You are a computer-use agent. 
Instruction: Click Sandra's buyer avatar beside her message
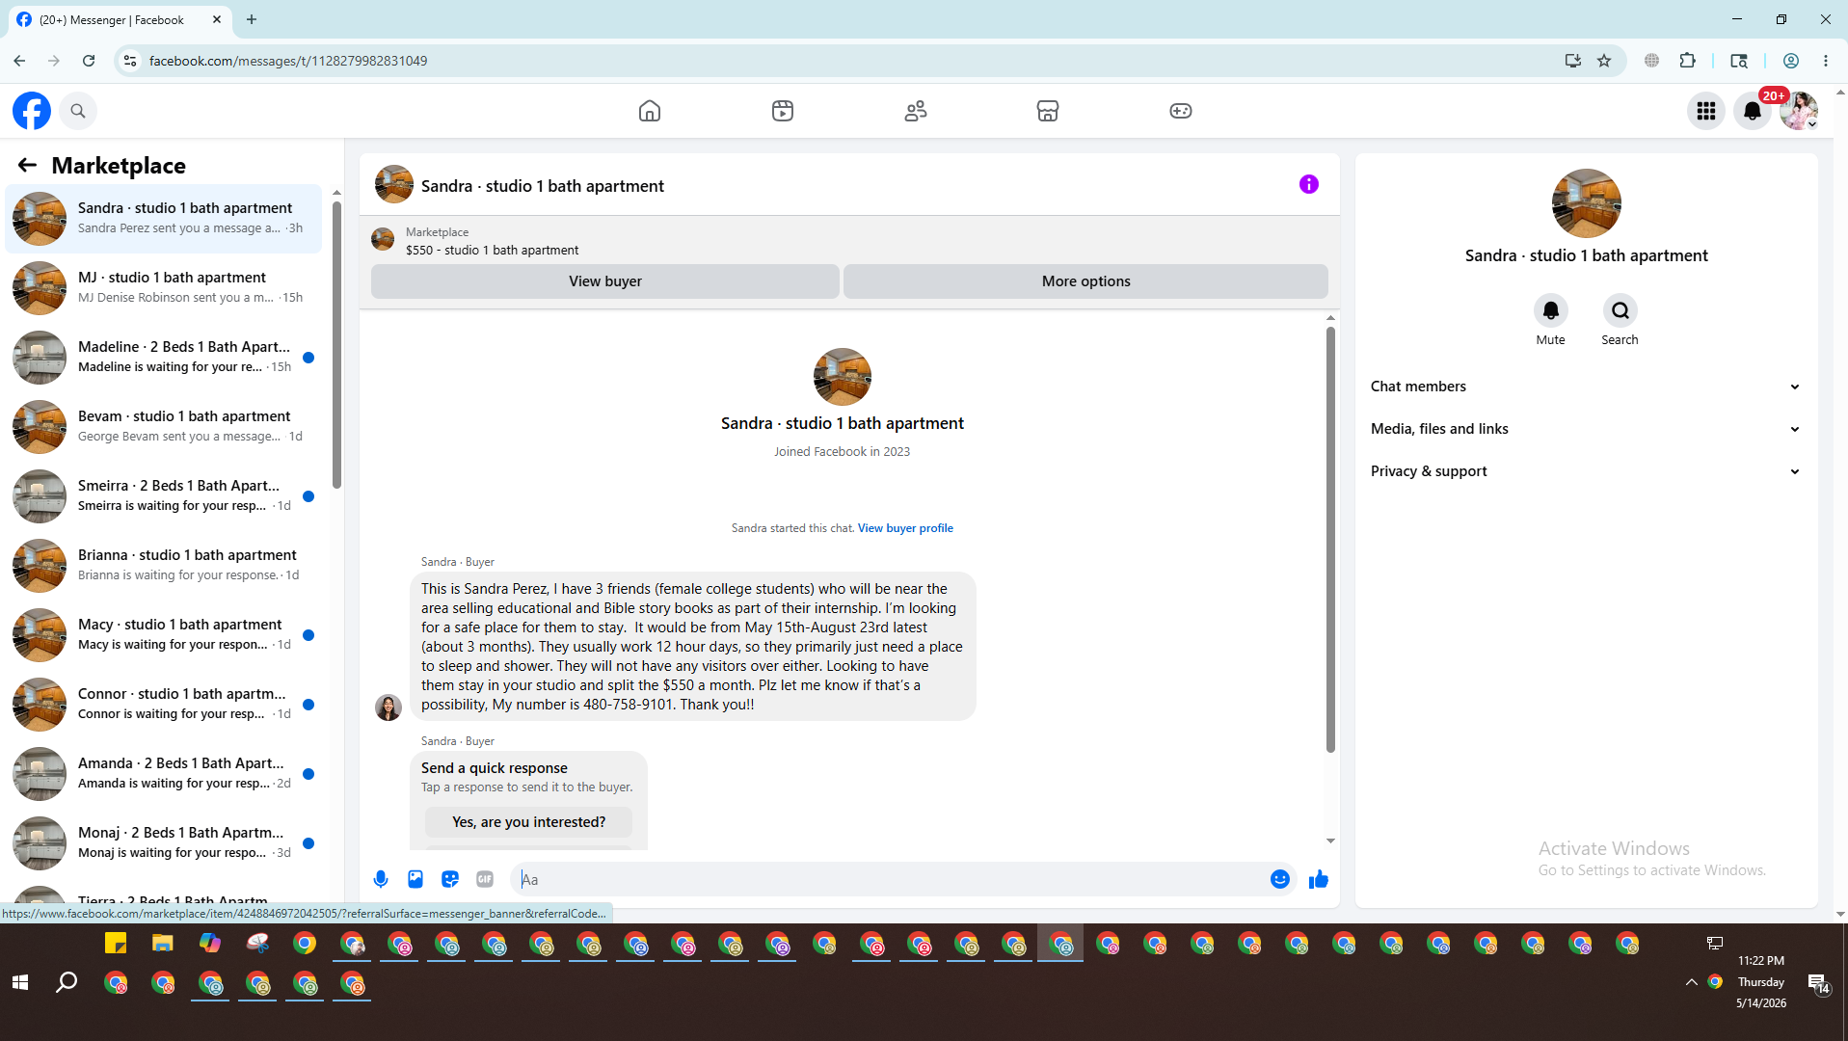[388, 707]
